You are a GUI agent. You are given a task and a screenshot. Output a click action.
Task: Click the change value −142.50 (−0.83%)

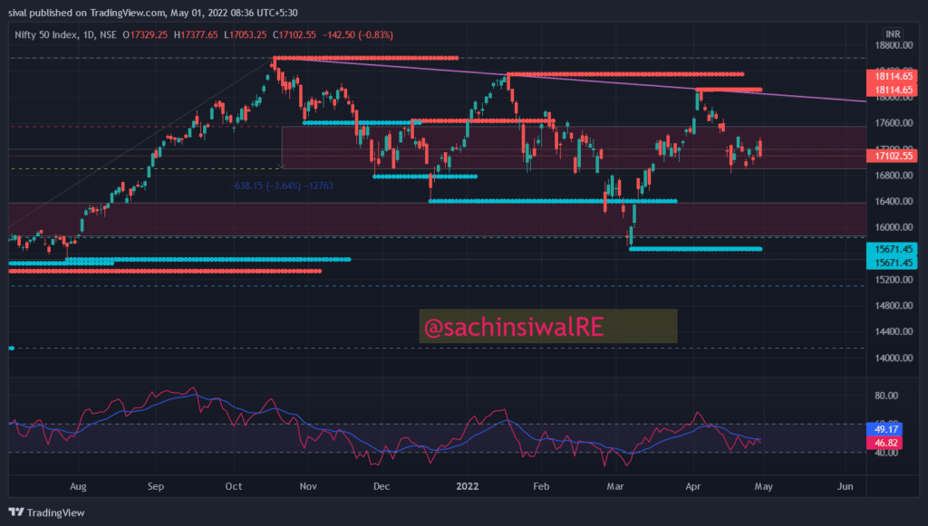(x=357, y=35)
